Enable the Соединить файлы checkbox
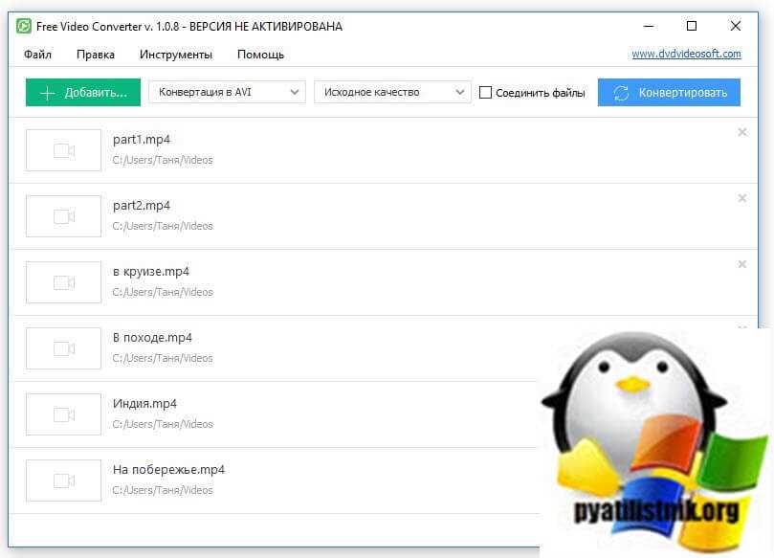 (485, 93)
